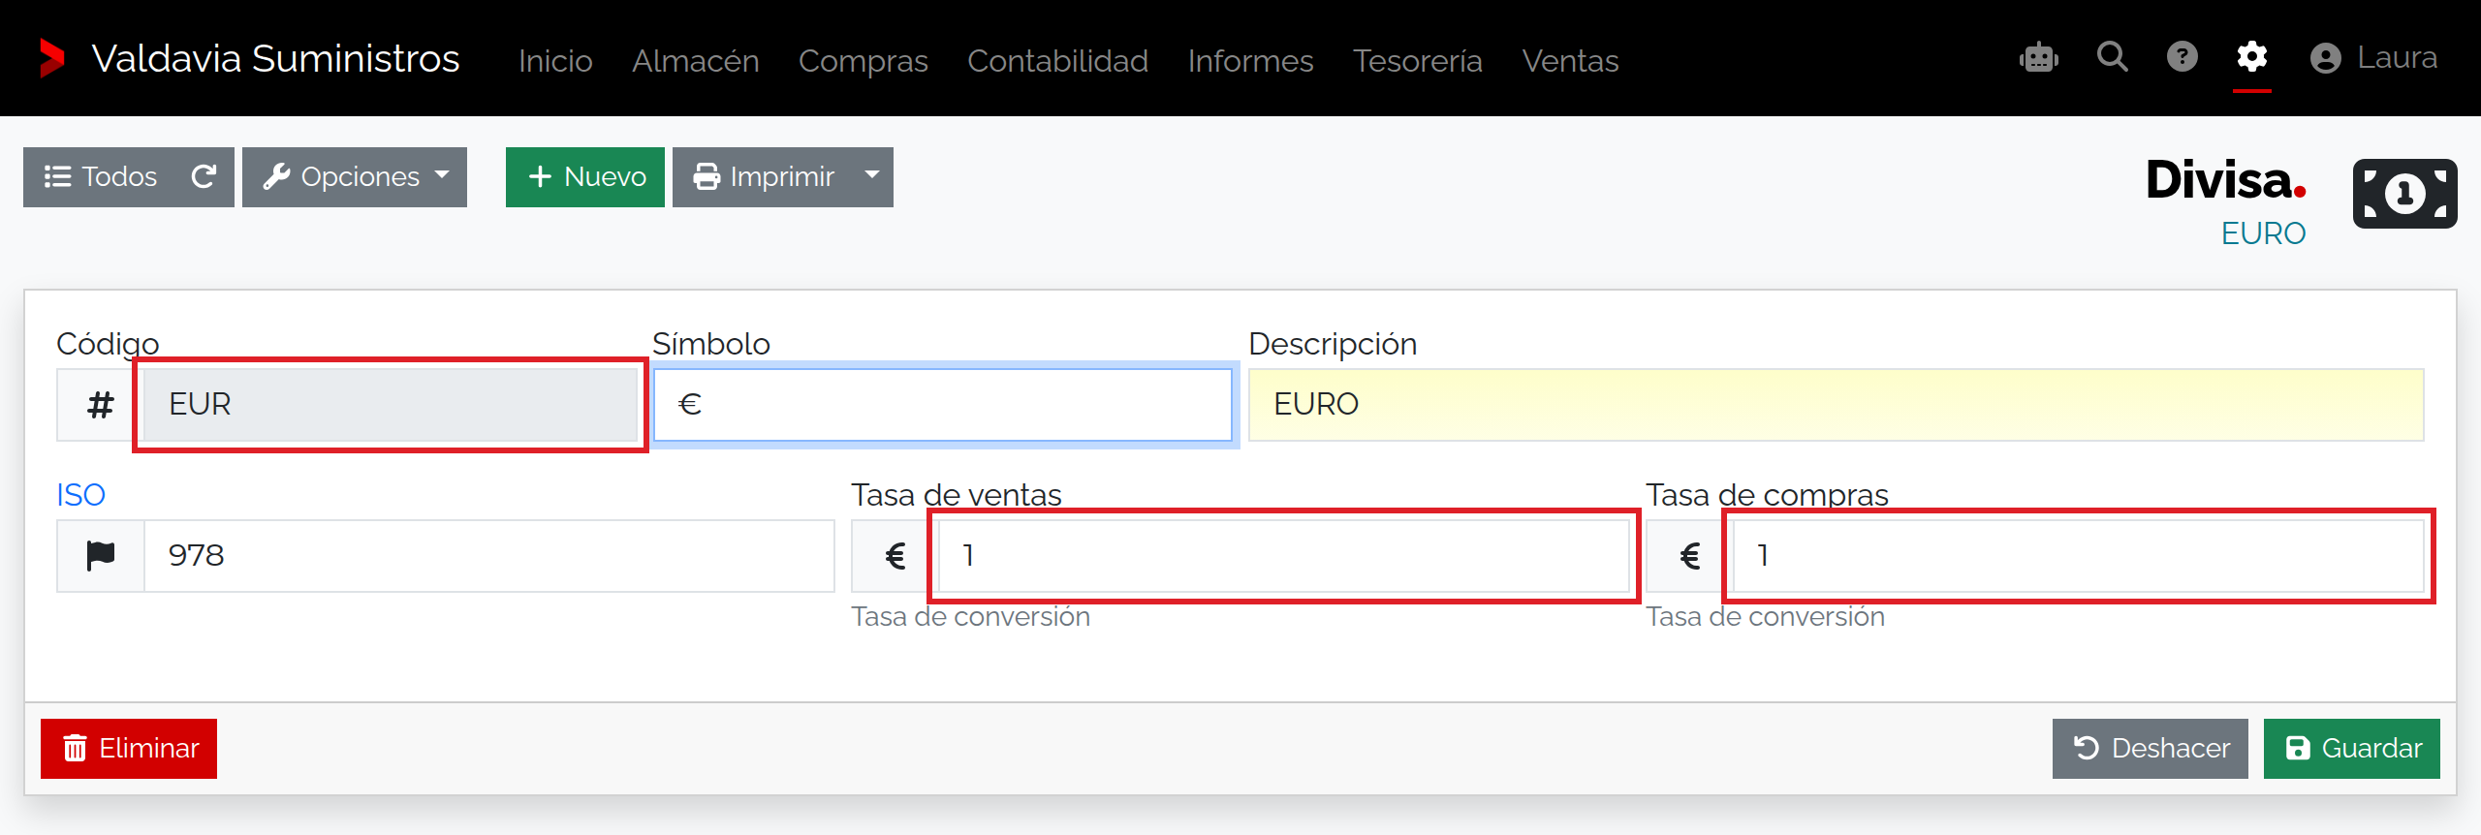The height and width of the screenshot is (835, 2481).
Task: Click the Todos list button
Action: [x=100, y=177]
